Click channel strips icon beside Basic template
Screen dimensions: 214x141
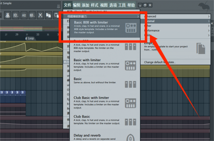tap(131, 84)
